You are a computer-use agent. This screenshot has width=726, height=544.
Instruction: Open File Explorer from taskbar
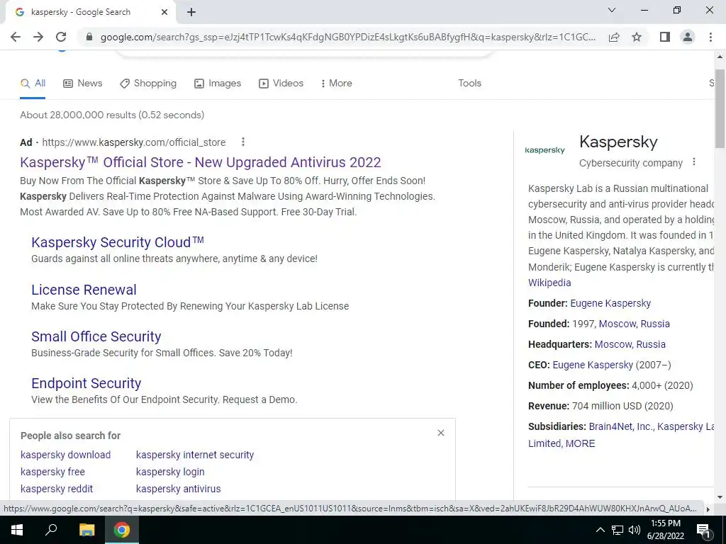tap(86, 530)
